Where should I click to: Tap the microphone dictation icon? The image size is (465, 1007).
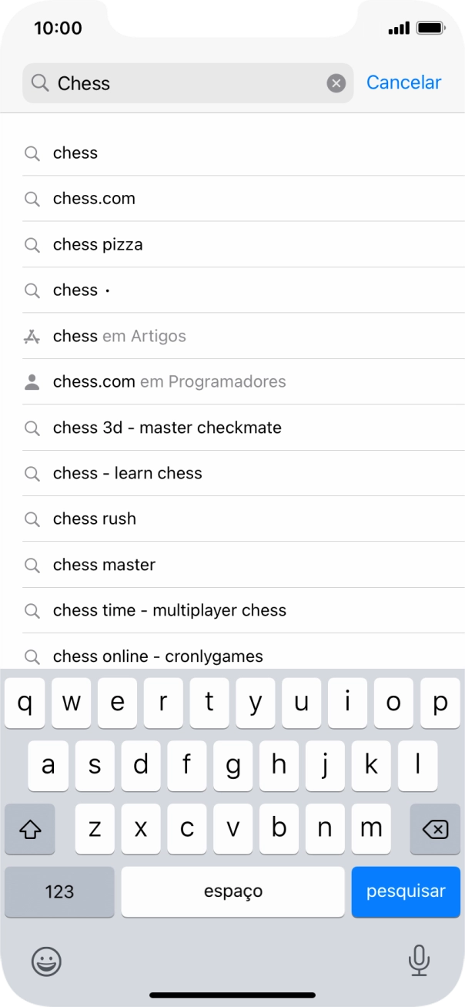click(x=419, y=960)
